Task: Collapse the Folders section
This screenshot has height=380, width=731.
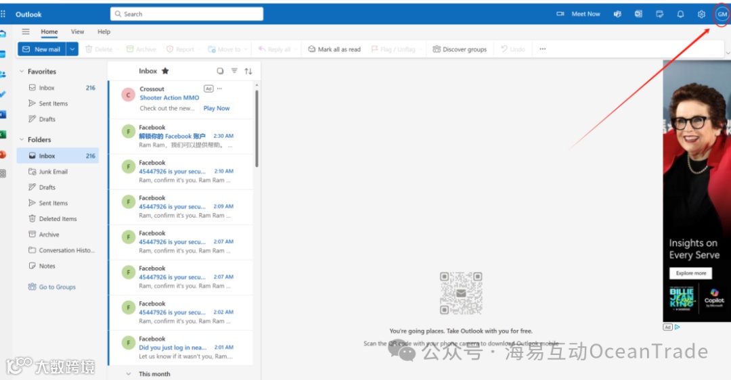Action: coord(22,139)
